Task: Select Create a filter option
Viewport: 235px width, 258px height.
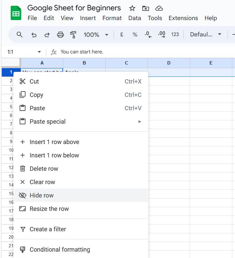Action: 81,229
